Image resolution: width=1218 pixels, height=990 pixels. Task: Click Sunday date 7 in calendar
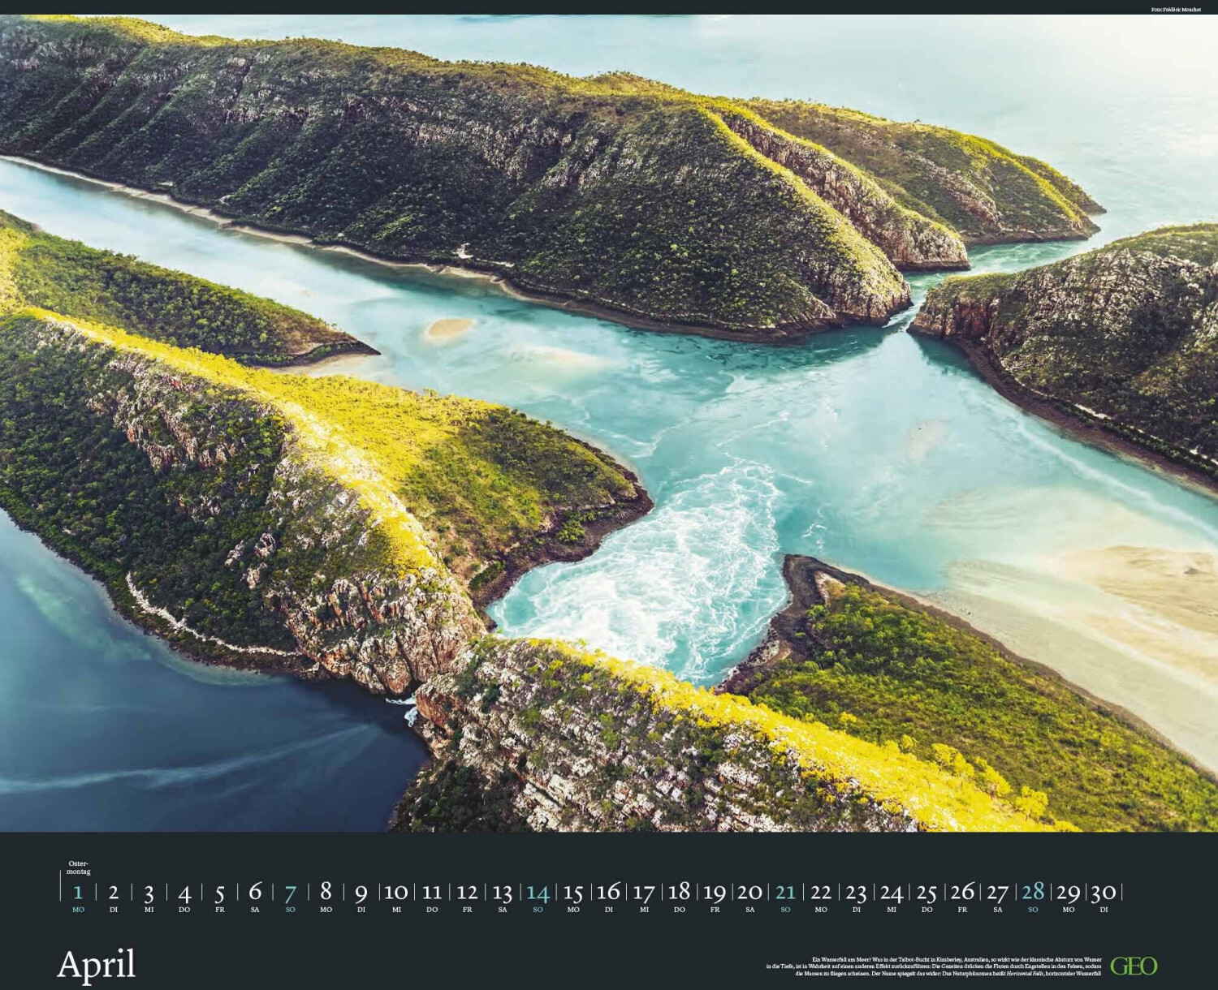(x=290, y=893)
